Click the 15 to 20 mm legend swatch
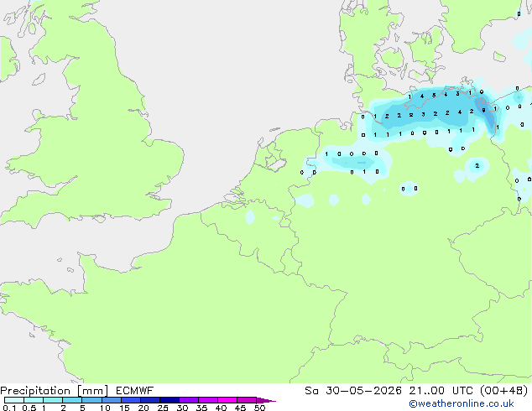Viewport: 532px width, 411px height. pyautogui.click(x=131, y=400)
